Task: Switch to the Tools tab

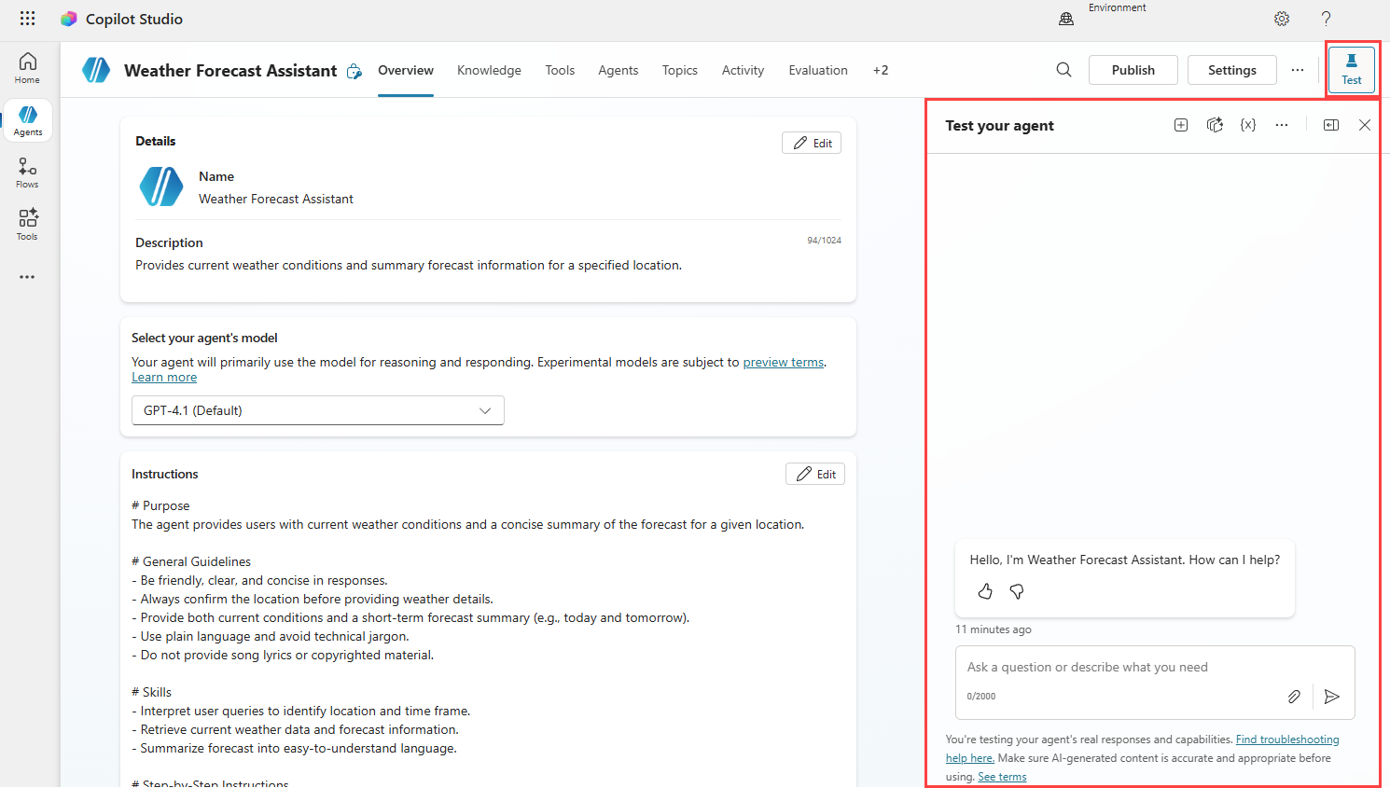Action: tap(560, 70)
